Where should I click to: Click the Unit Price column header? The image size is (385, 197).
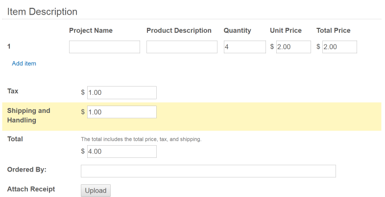(x=286, y=30)
